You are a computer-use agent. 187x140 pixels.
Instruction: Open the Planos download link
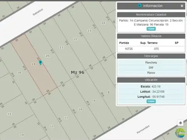click(x=151, y=73)
